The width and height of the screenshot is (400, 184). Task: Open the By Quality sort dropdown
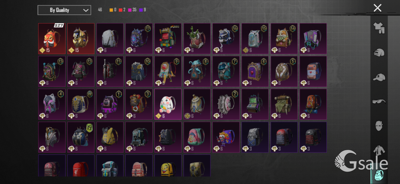(64, 10)
